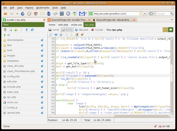Click the arrow icon beside images folder

pos(42,56)
